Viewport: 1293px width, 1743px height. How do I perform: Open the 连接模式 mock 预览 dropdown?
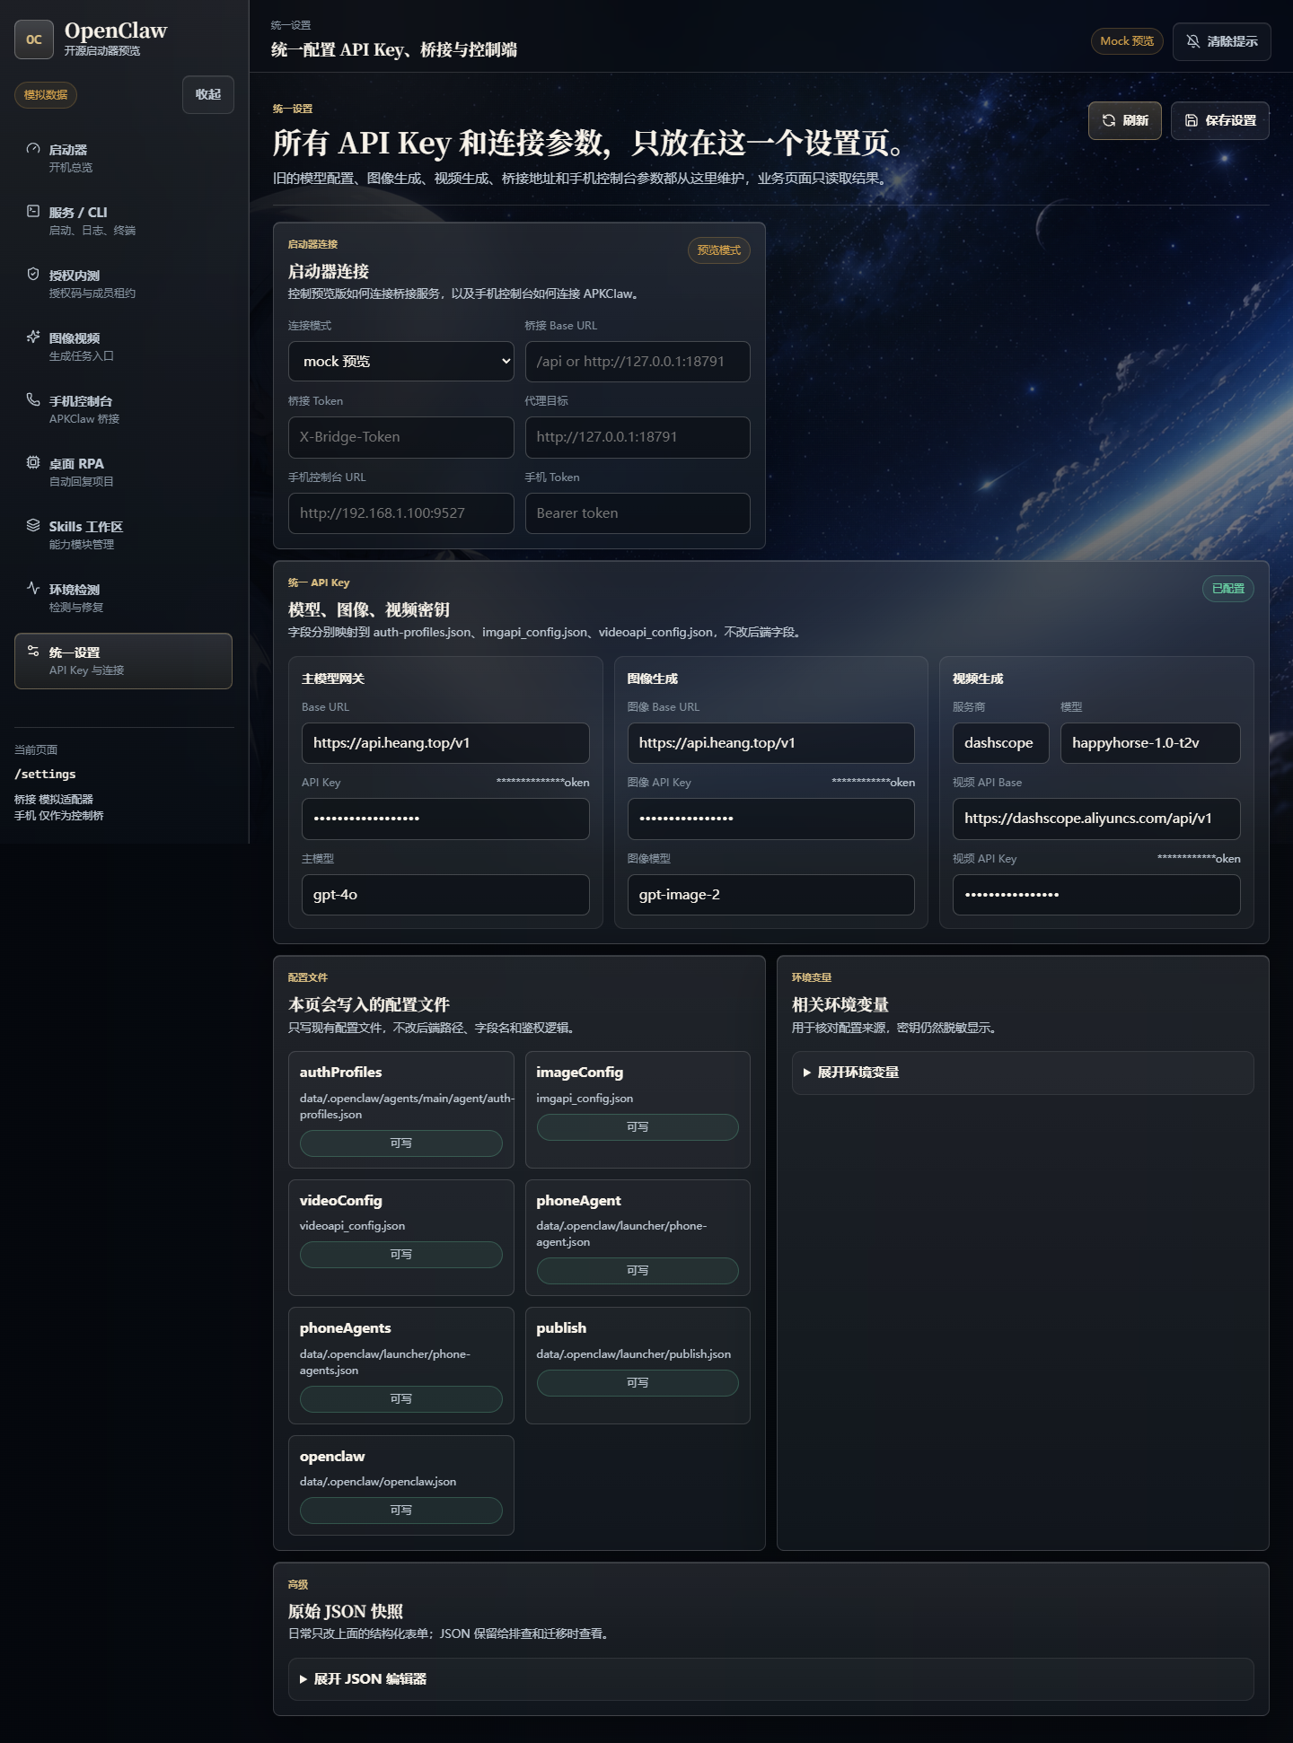[x=400, y=362]
